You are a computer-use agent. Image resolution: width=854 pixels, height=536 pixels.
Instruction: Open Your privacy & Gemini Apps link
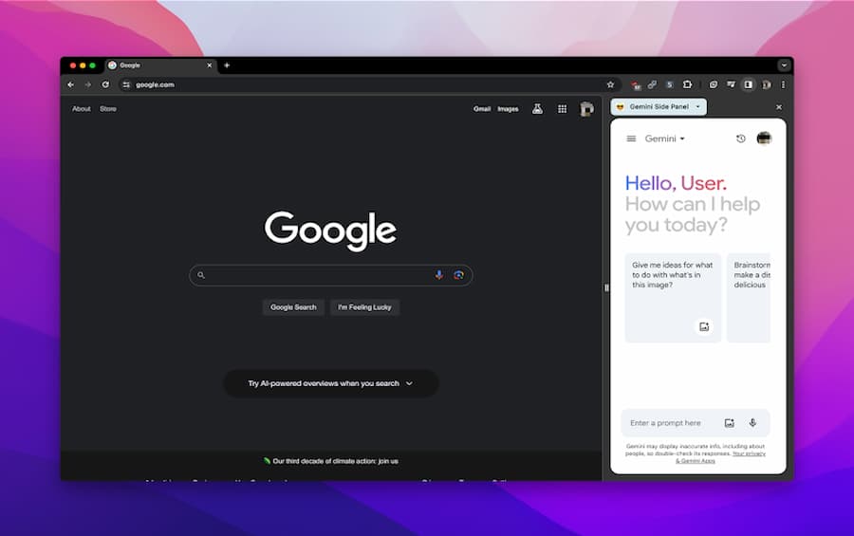[720, 457]
